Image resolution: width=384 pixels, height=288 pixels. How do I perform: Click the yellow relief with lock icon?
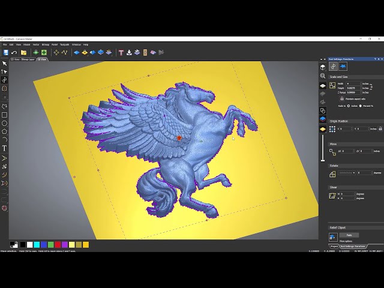(x=85, y=52)
